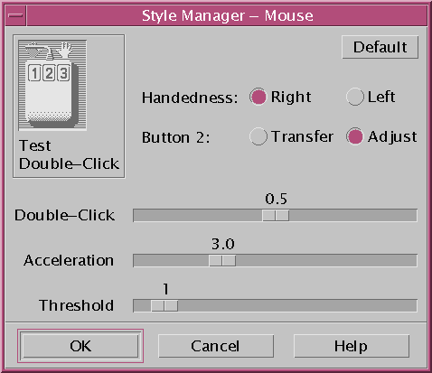Image resolution: width=432 pixels, height=373 pixels.
Task: Confirm settings with OK button
Action: pos(80,346)
